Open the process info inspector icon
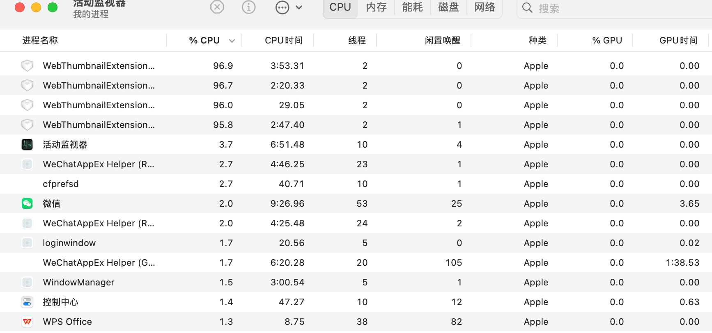This screenshot has height=333, width=712. point(249,7)
